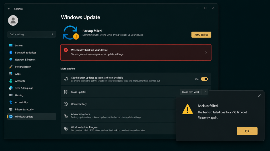The image size is (270, 151).
Task: Click the megaphone latest updates icon
Action: coord(66,79)
